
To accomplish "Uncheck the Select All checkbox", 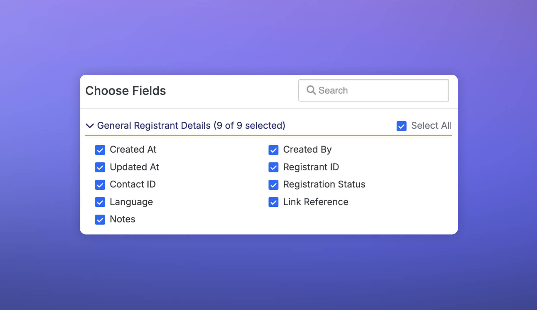I will tap(401, 126).
